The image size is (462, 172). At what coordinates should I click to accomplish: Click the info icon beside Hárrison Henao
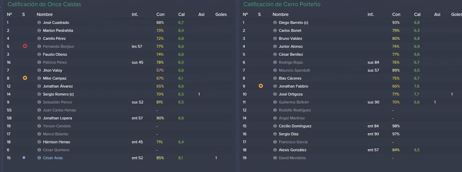click(x=39, y=142)
